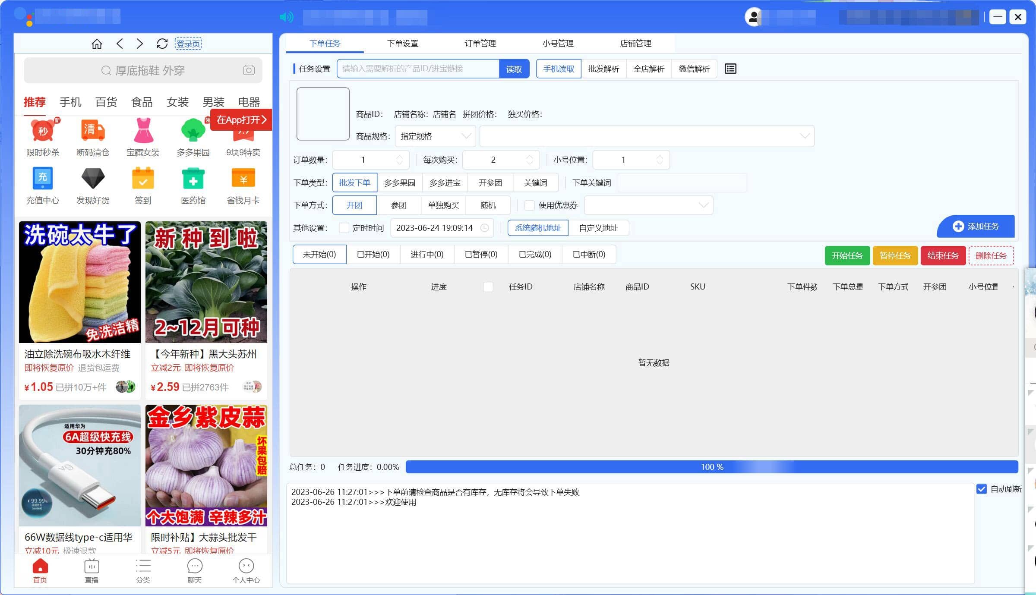Select 批发下单 order type

coord(354,183)
